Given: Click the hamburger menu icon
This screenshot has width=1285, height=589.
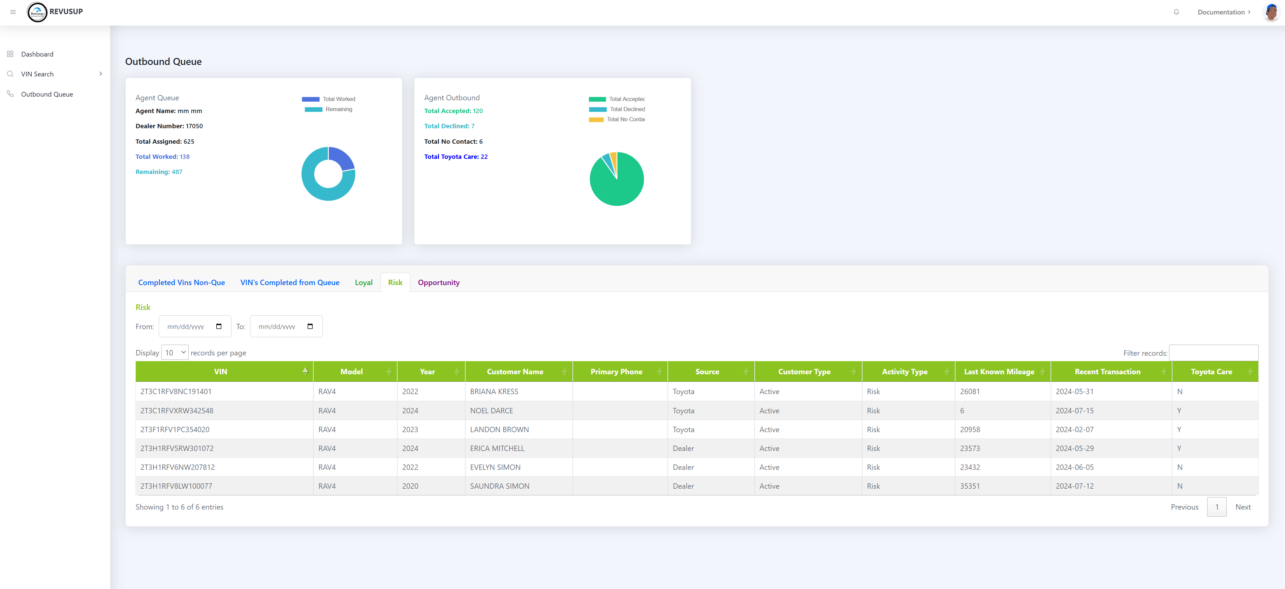Looking at the screenshot, I should [x=13, y=12].
